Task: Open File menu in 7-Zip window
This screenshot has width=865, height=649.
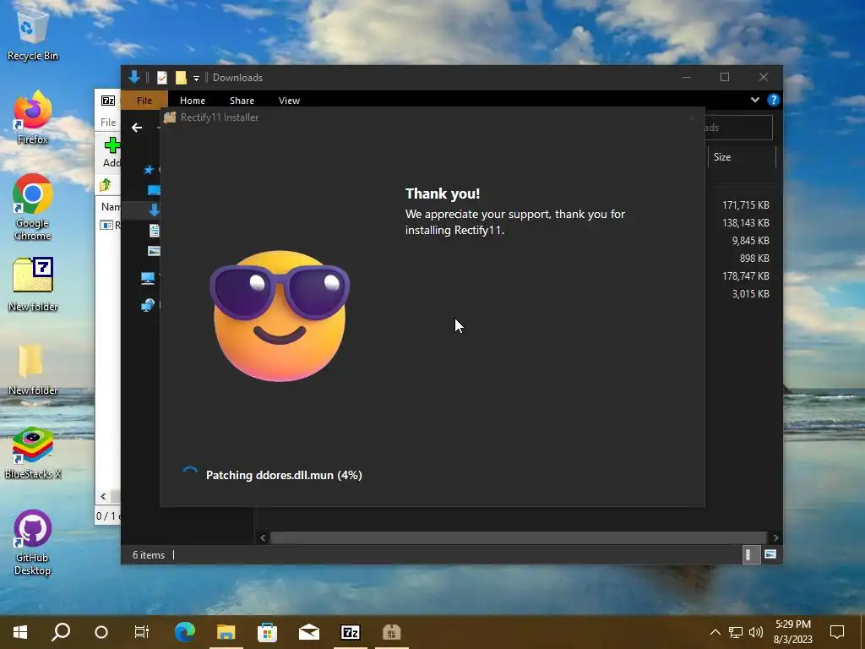Action: point(108,123)
